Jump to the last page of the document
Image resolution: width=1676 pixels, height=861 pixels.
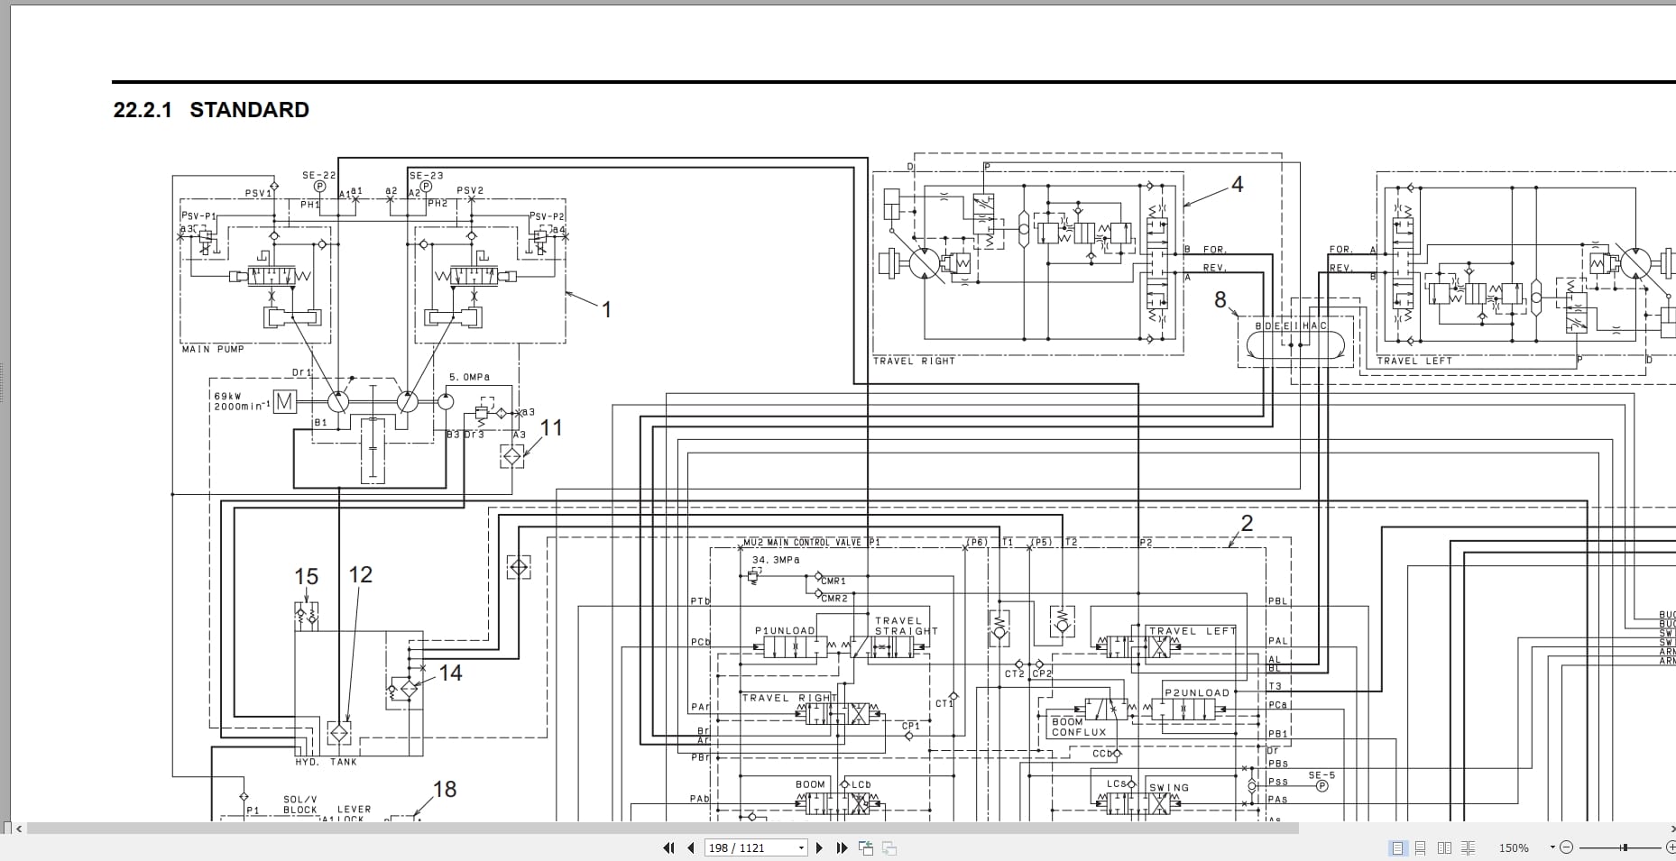842,847
